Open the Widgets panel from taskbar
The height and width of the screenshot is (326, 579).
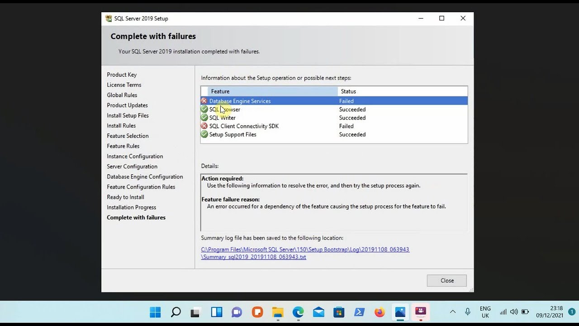pyautogui.click(x=216, y=312)
